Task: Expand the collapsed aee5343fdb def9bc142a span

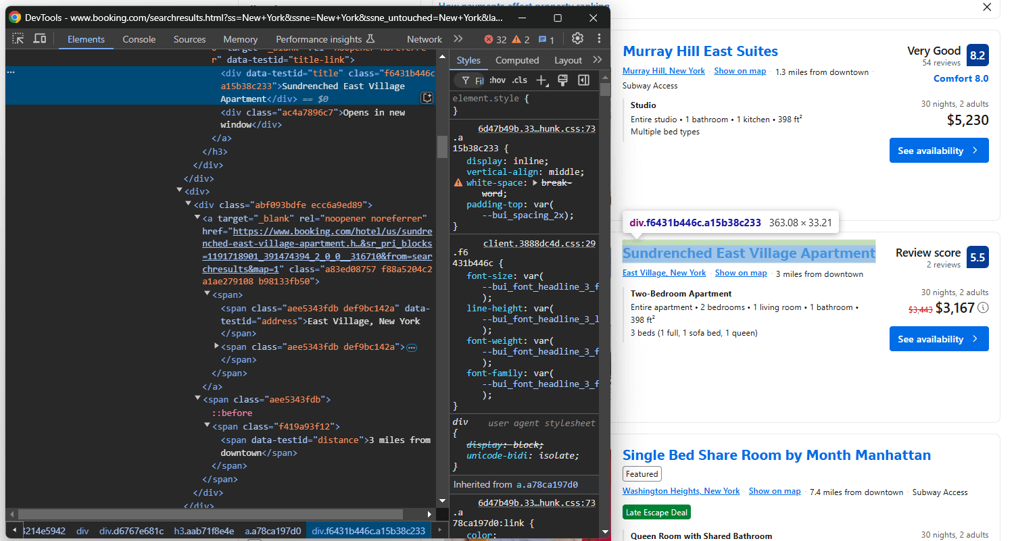Action: click(x=216, y=346)
